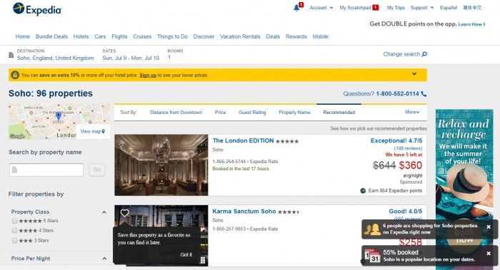The height and width of the screenshot is (270, 500).
Task: Click the $360 price for London EDITION
Action: [411, 165]
